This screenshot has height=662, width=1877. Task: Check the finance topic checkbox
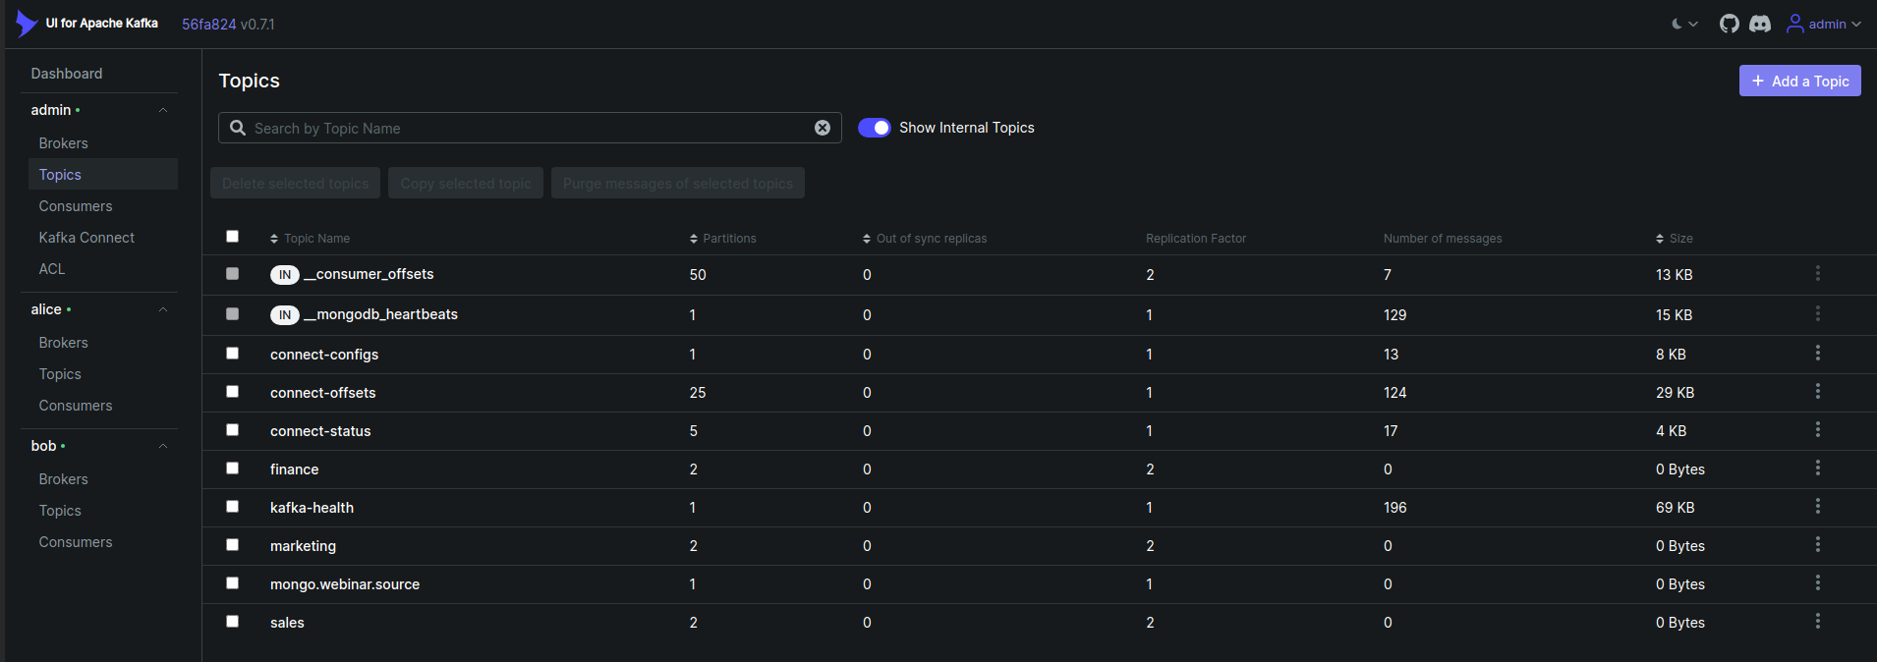point(233,469)
